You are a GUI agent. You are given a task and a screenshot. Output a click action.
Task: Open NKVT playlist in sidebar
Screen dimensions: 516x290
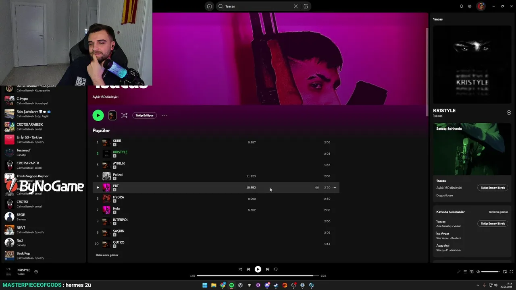tap(44, 230)
